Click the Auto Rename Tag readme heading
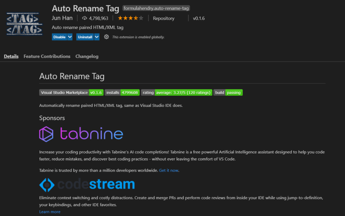Viewport: 345px width, 216px height. 72,76
